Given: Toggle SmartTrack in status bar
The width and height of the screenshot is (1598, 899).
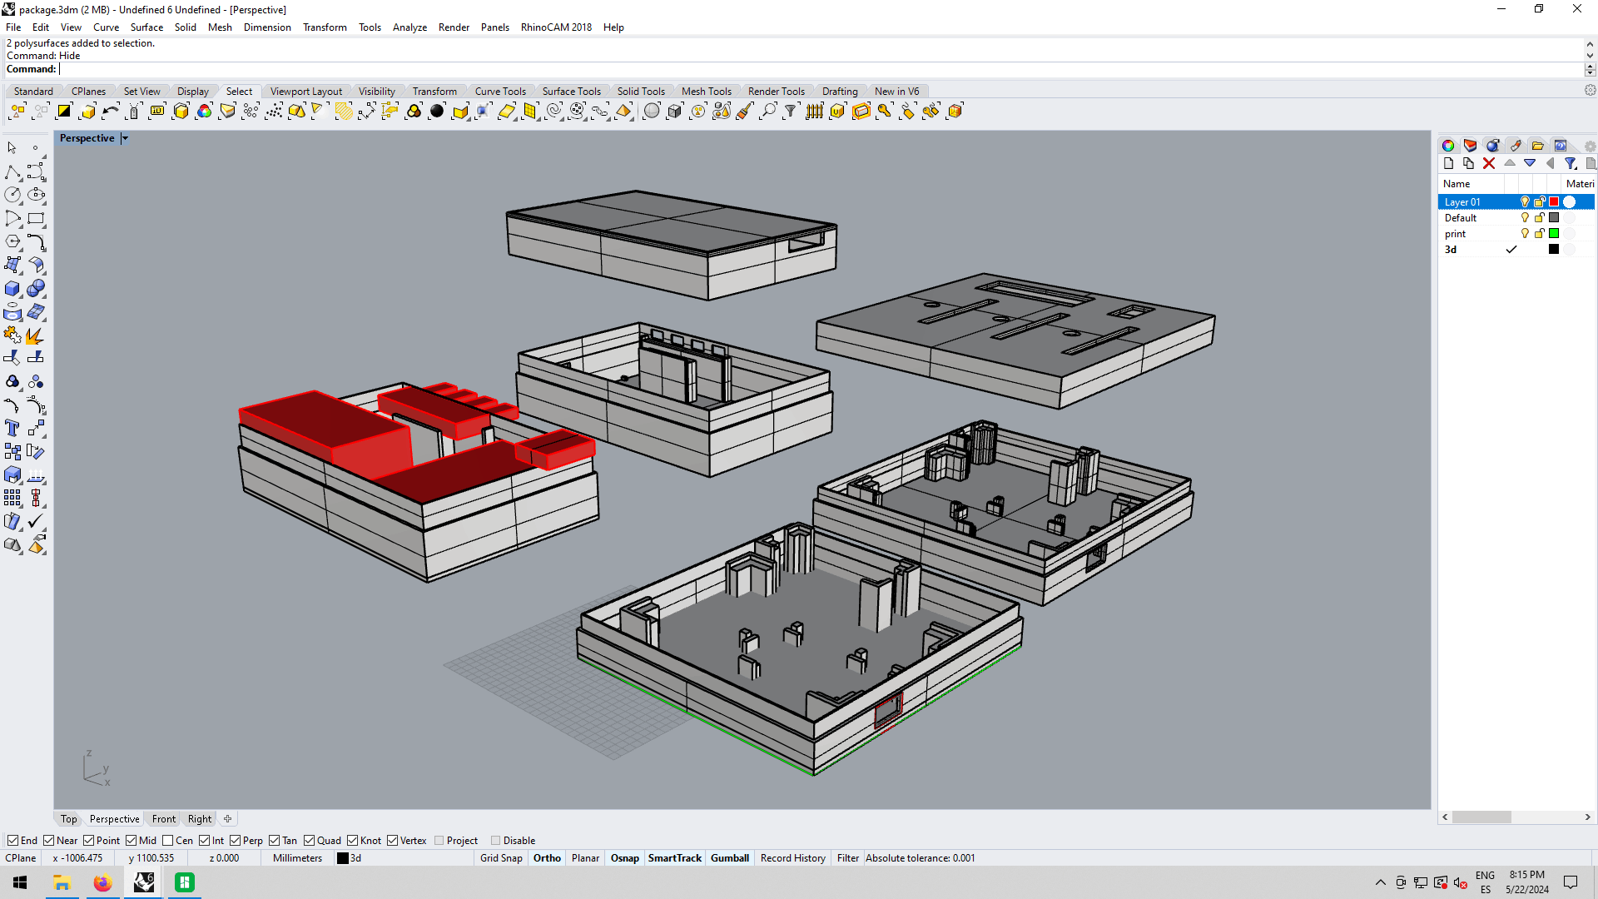Looking at the screenshot, I should [675, 858].
